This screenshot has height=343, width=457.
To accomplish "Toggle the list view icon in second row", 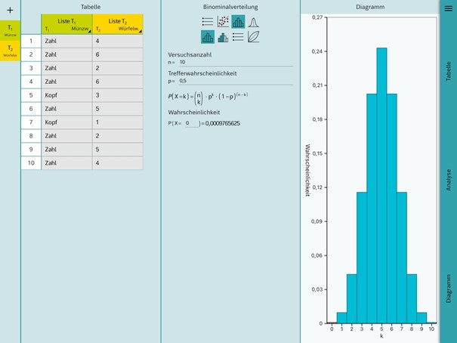I will [238, 37].
